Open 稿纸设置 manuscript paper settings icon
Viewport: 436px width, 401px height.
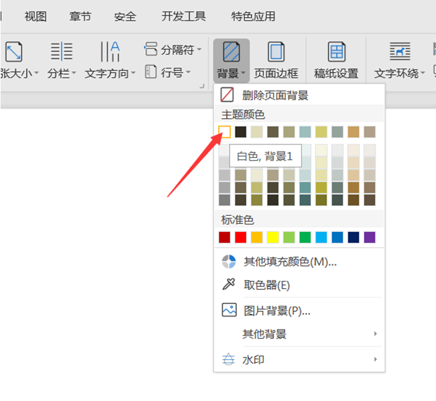pos(336,52)
